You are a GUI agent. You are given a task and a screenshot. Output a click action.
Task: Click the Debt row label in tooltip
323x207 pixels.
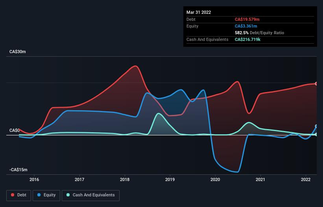pyautogui.click(x=191, y=19)
